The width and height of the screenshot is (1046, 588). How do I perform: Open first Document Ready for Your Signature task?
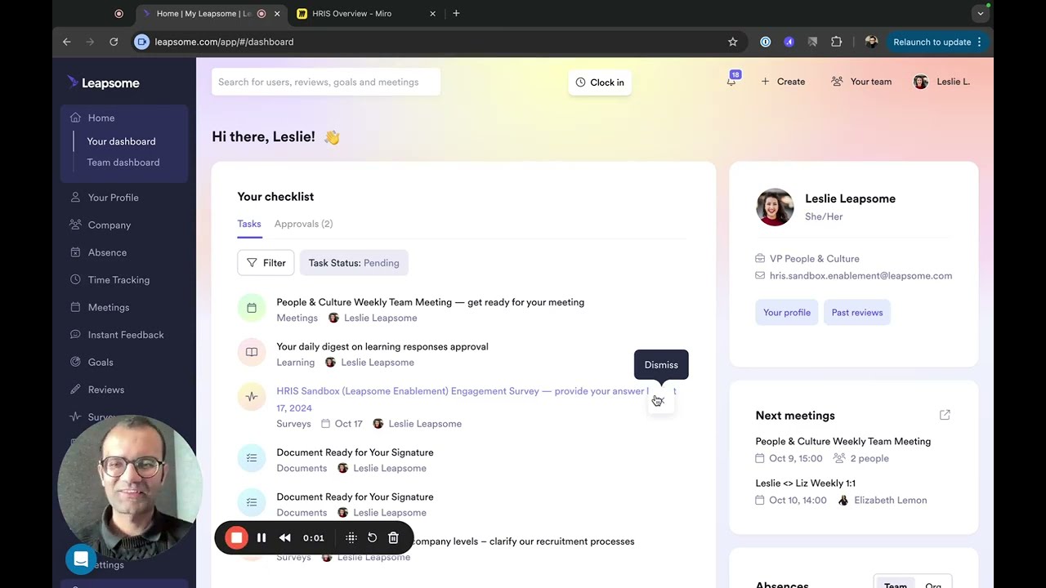tap(355, 452)
